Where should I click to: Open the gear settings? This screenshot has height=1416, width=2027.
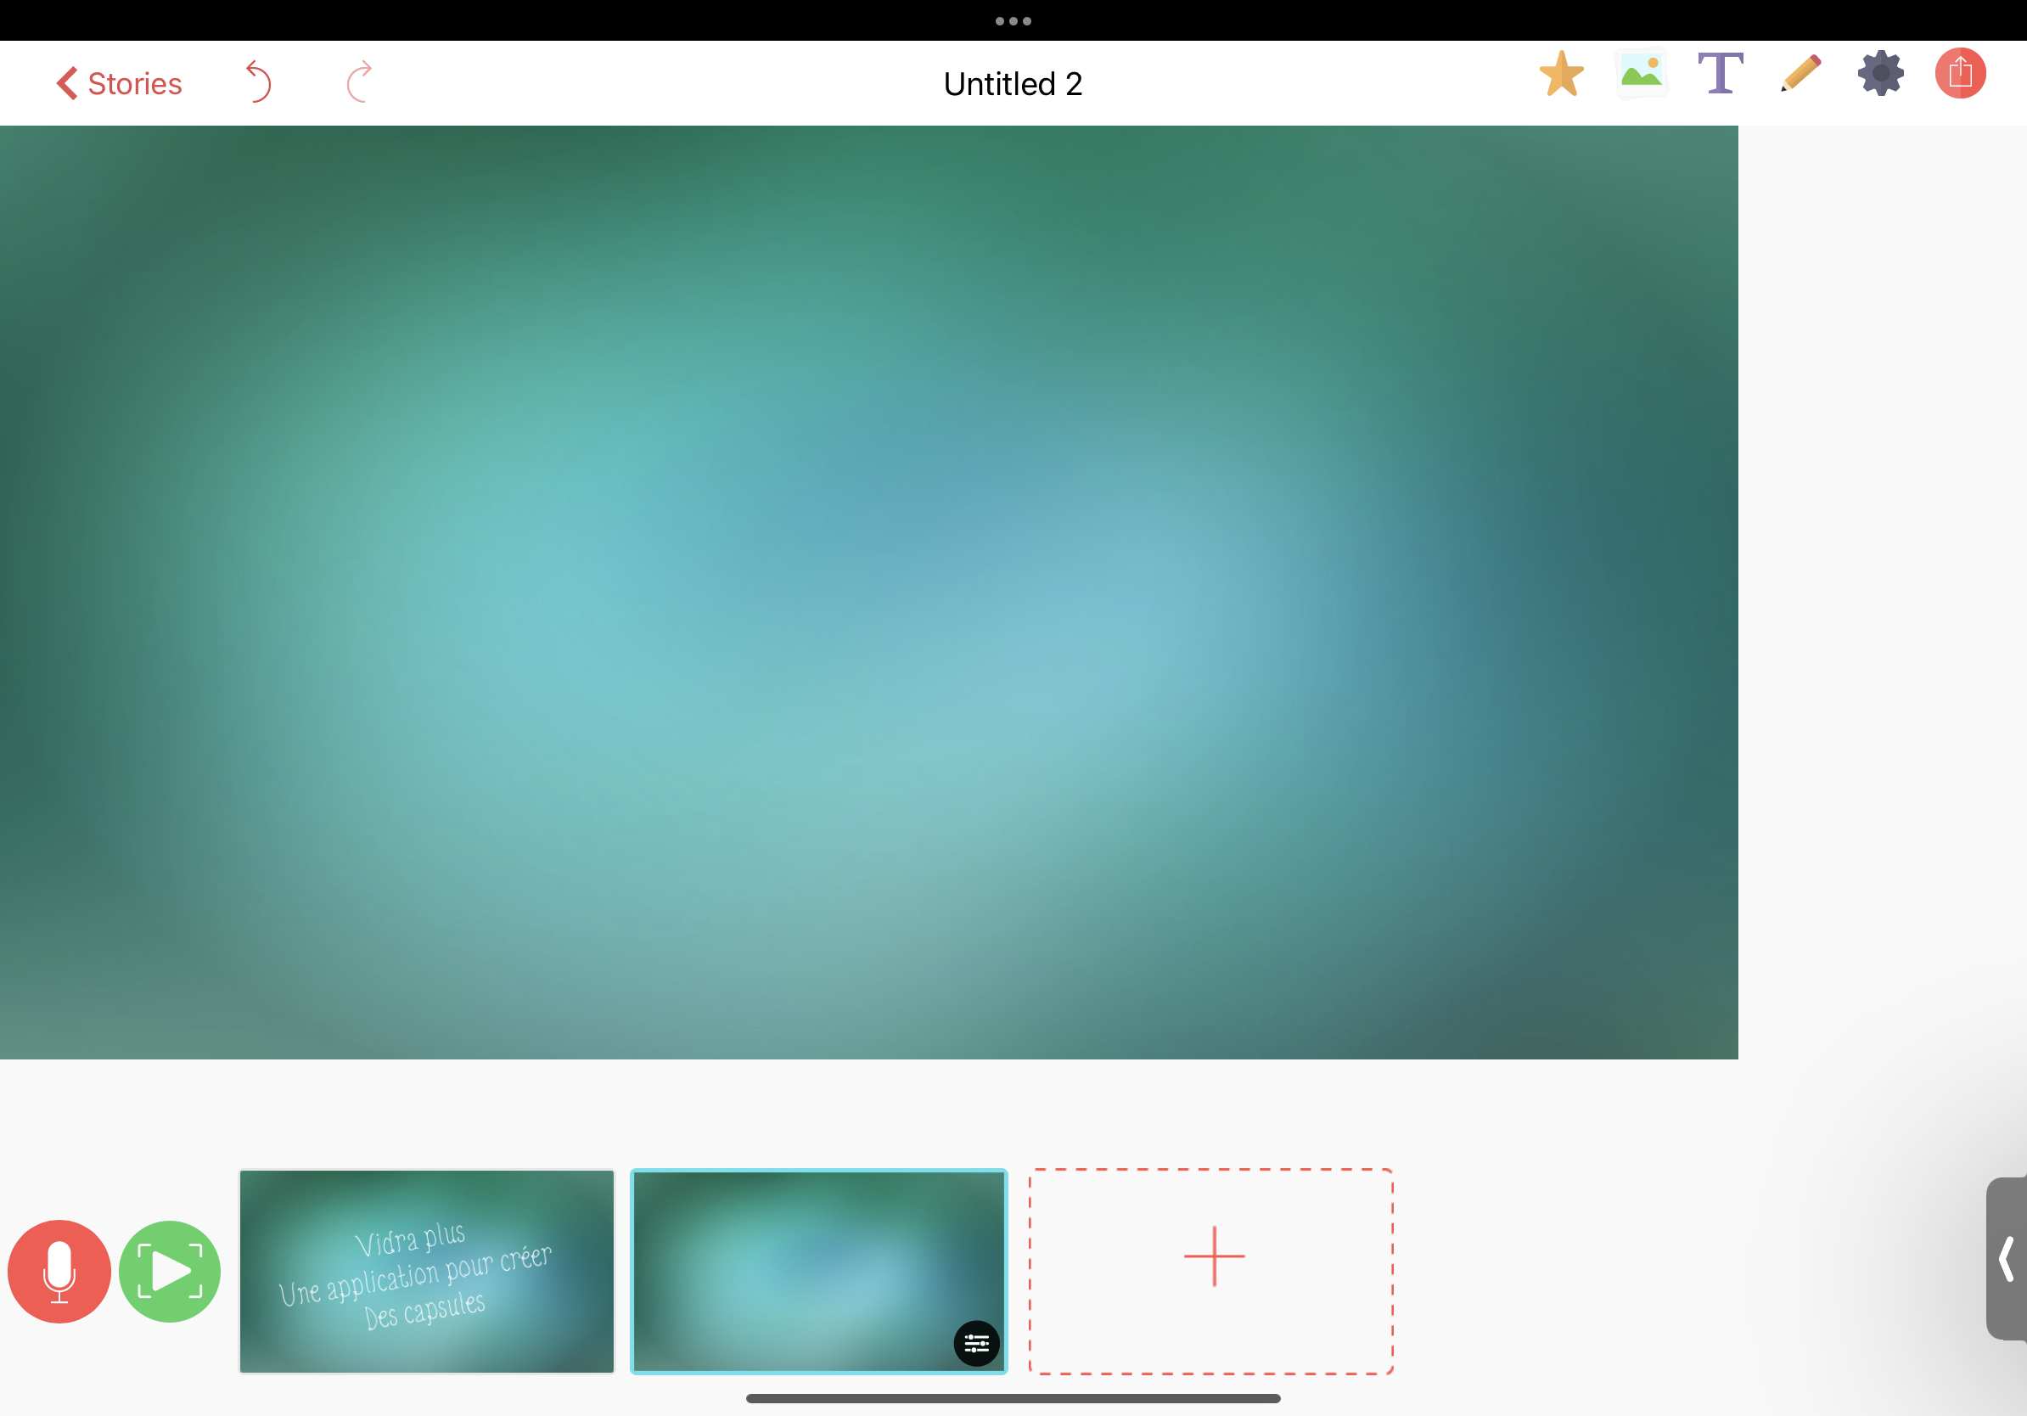[1880, 74]
